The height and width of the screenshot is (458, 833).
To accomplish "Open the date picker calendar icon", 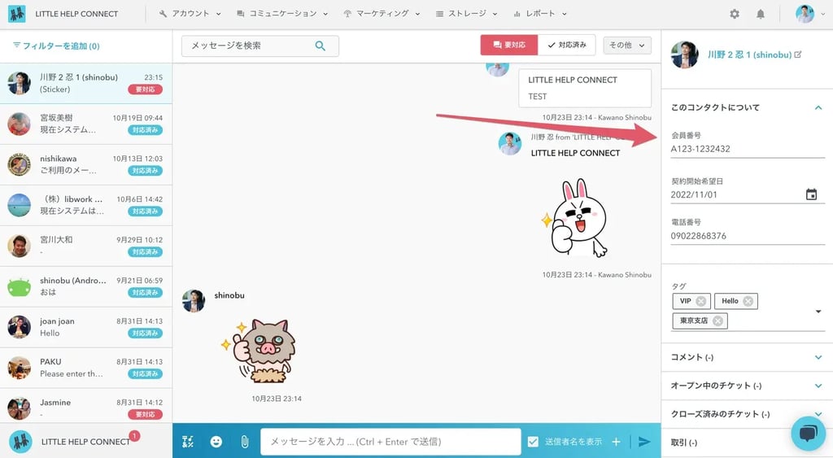I will click(811, 194).
